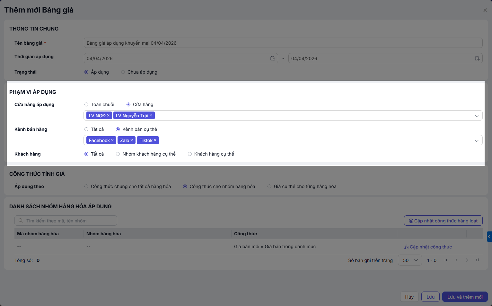
Task: Open the end date calendar picker
Action: pyautogui.click(x=477, y=59)
